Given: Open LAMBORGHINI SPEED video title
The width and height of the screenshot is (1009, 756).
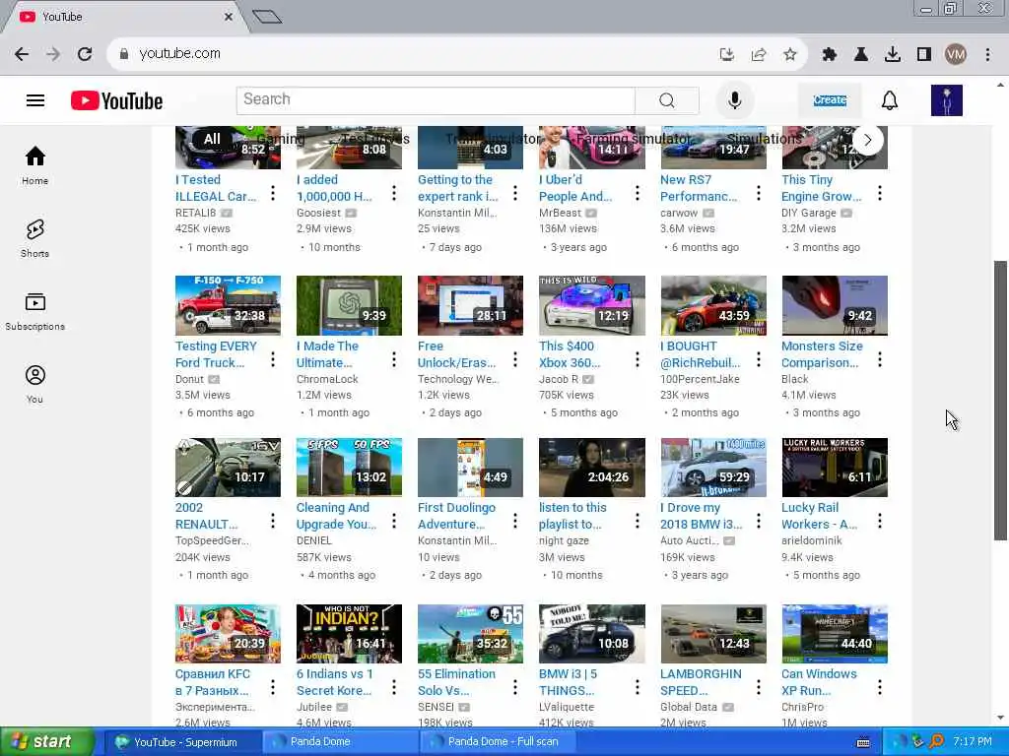Looking at the screenshot, I should click(701, 682).
